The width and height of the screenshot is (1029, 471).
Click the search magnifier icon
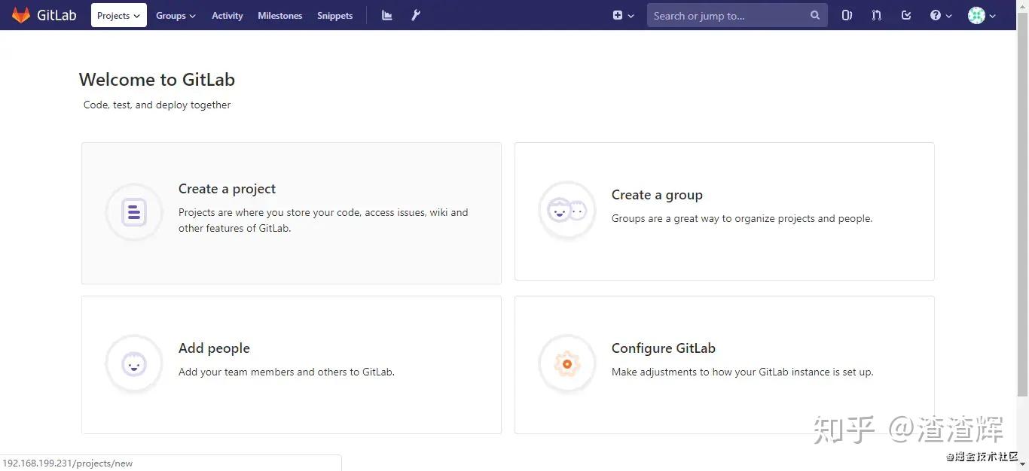814,15
